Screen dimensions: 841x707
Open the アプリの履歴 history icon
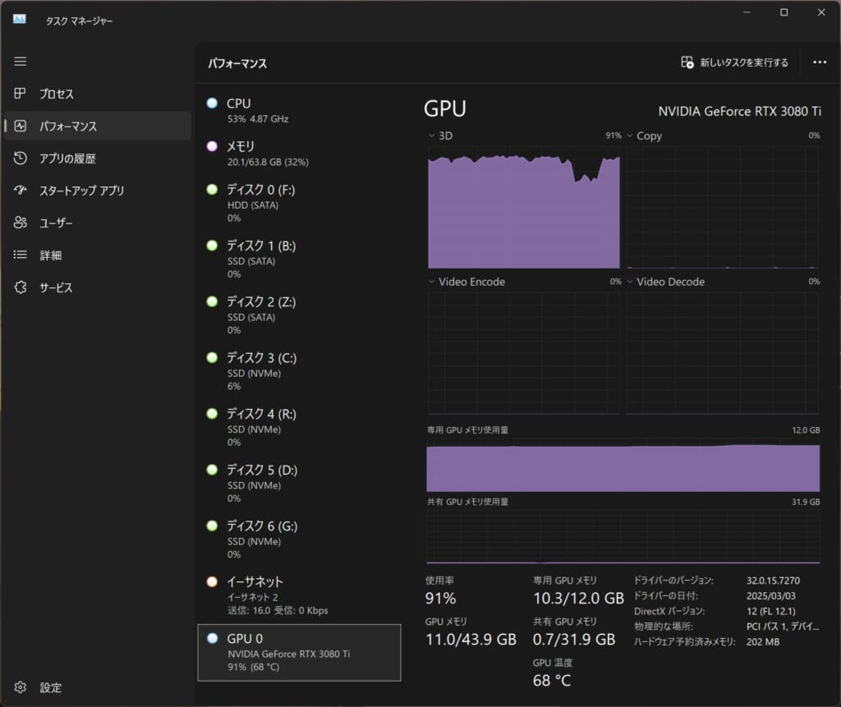coord(21,158)
